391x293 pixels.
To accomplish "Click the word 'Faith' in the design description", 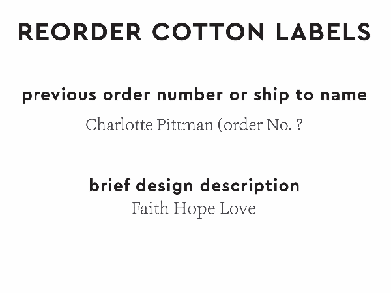I will 146,209.
